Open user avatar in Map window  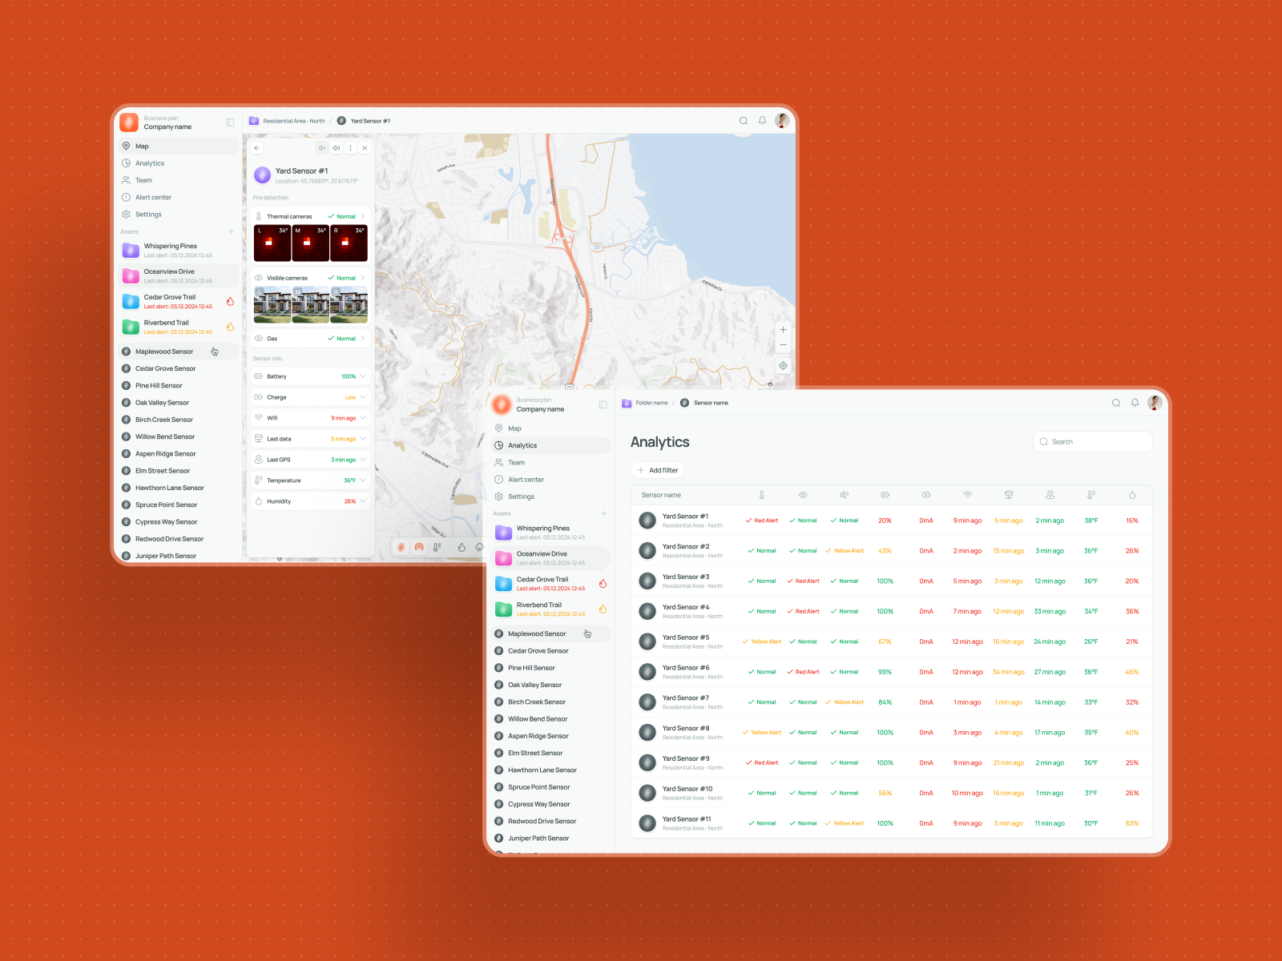pos(783,121)
